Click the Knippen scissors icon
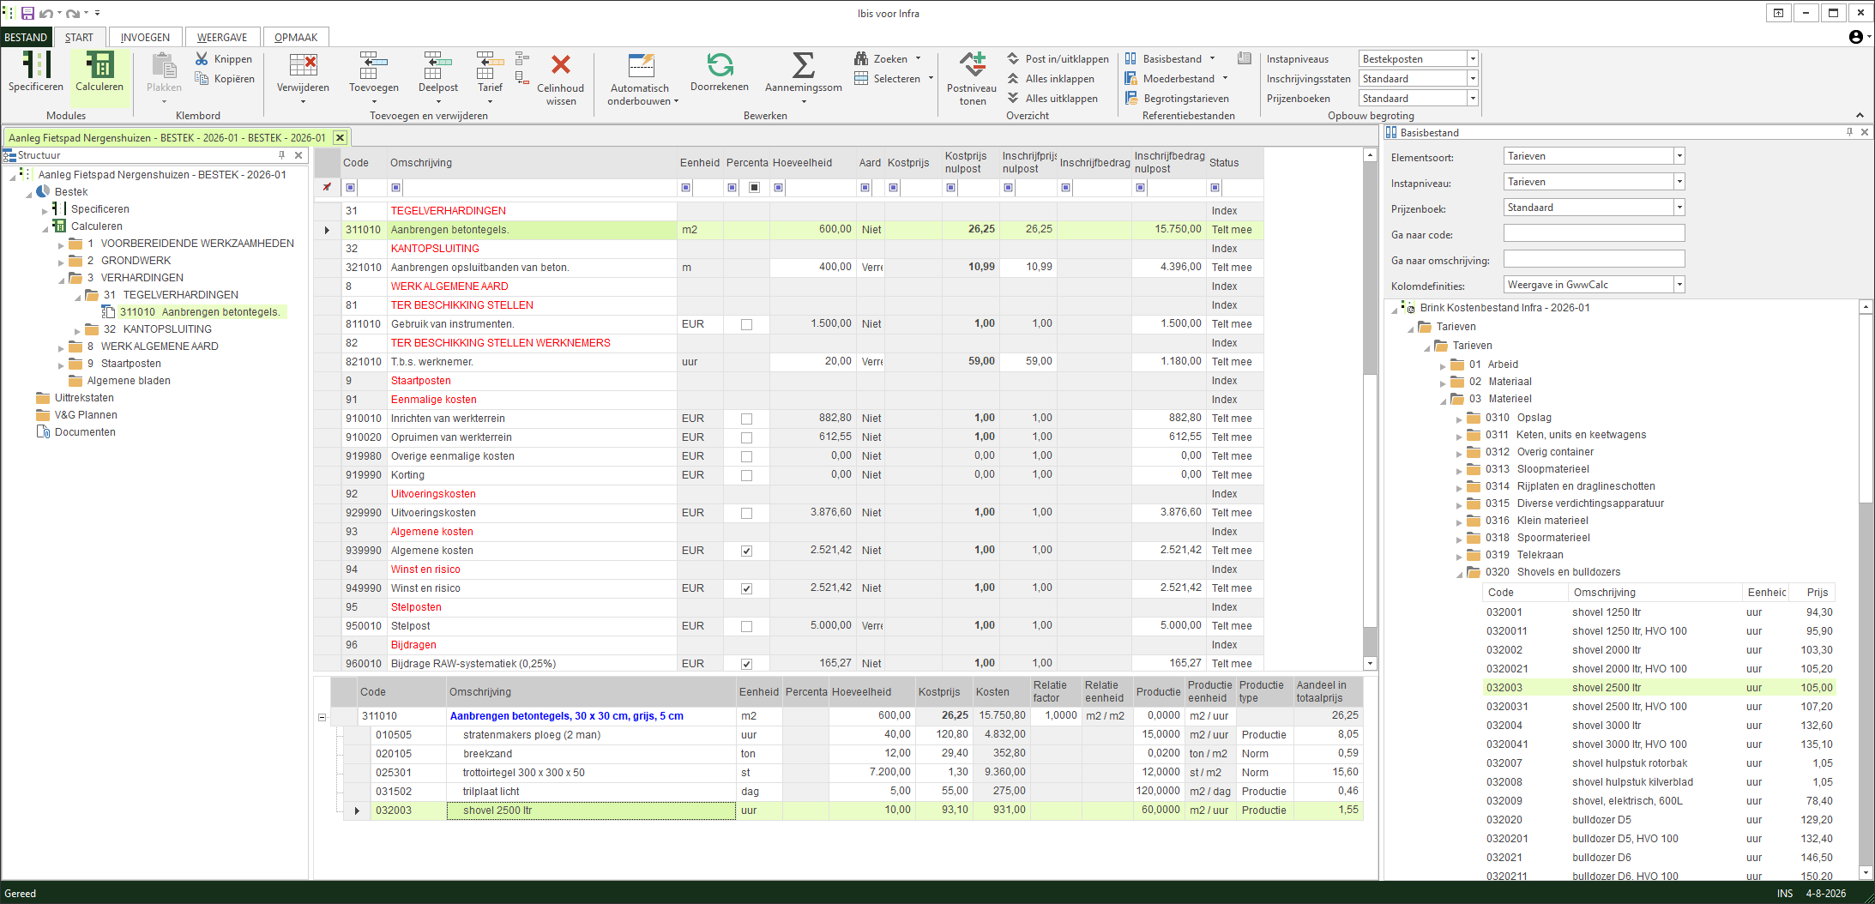Screen dimensions: 1875x904 pos(202,58)
